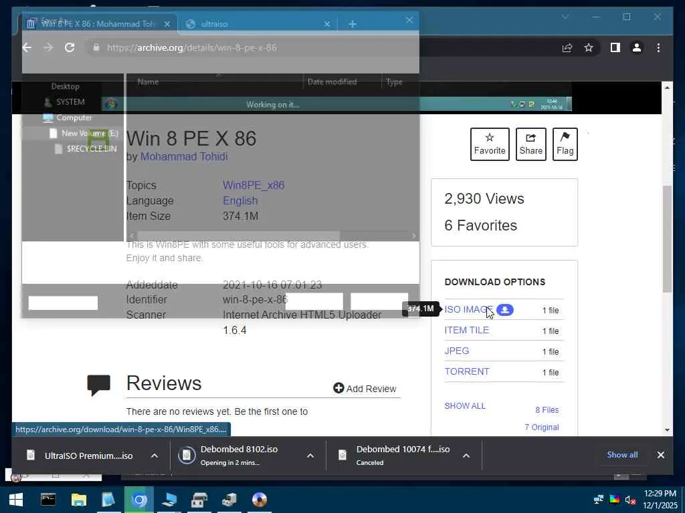Viewport: 685px width, 513px height.
Task: Close the ultraiso tab
Action: (326, 24)
